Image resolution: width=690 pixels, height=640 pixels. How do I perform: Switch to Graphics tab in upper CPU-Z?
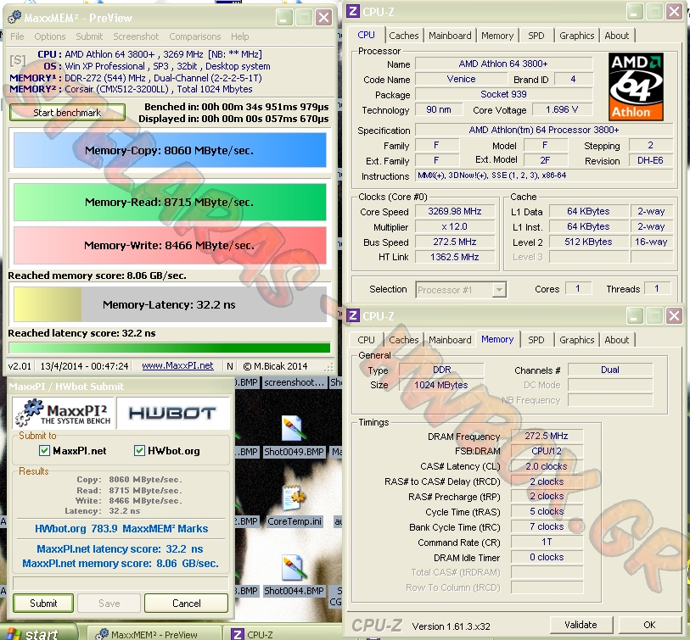[576, 36]
